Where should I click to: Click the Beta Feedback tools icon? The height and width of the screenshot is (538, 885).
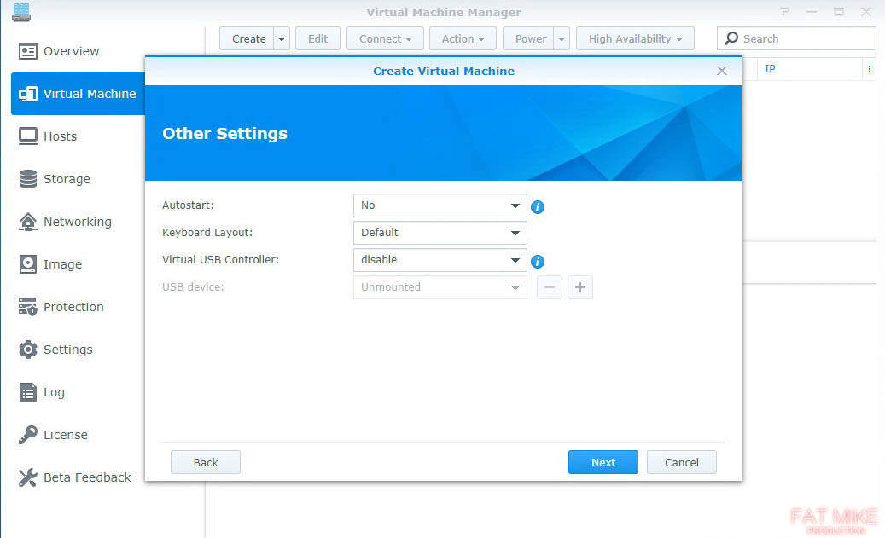pos(27,477)
